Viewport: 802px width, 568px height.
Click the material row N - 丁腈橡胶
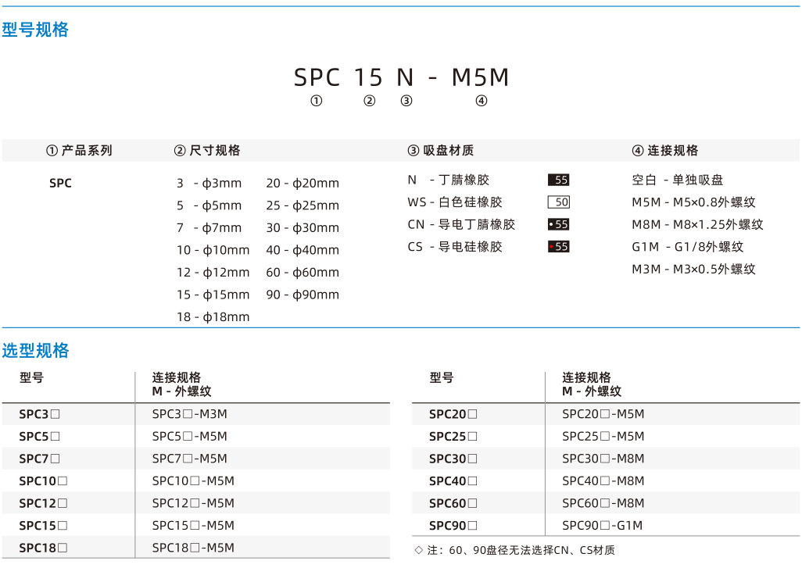tap(449, 180)
